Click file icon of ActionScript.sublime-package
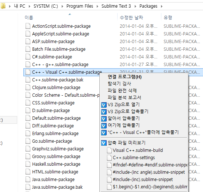Viewport: 203px width, 192px height. (x=28, y=26)
